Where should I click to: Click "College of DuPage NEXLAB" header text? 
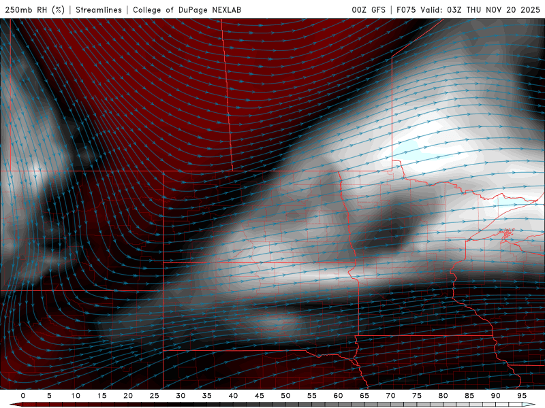coord(187,10)
